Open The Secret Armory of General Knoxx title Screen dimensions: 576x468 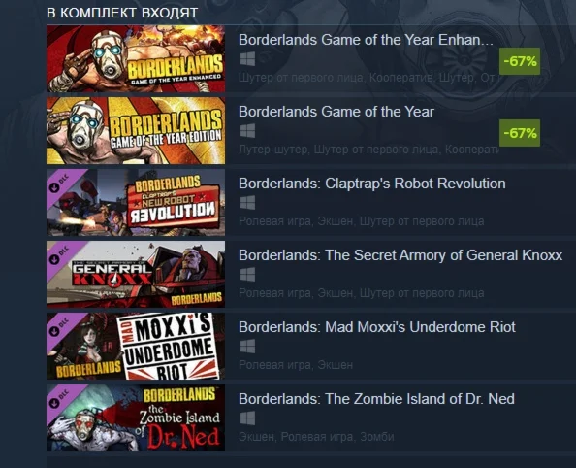[400, 255]
